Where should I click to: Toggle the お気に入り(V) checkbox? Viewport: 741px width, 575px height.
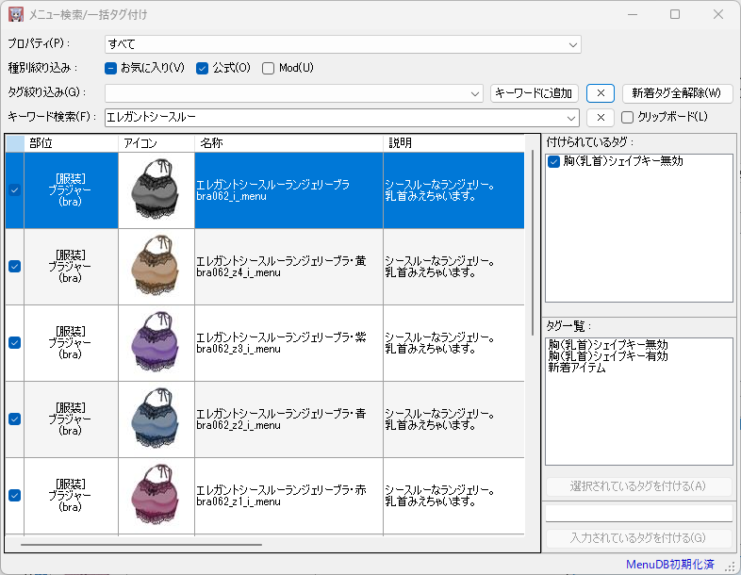pyautogui.click(x=110, y=68)
